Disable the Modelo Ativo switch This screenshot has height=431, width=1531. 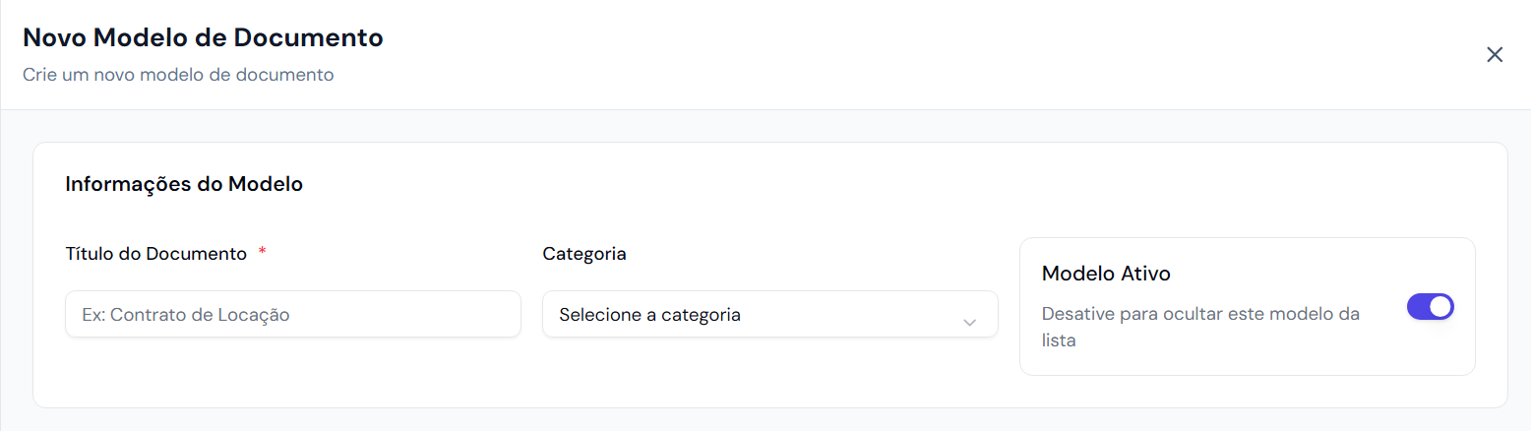[1430, 307]
